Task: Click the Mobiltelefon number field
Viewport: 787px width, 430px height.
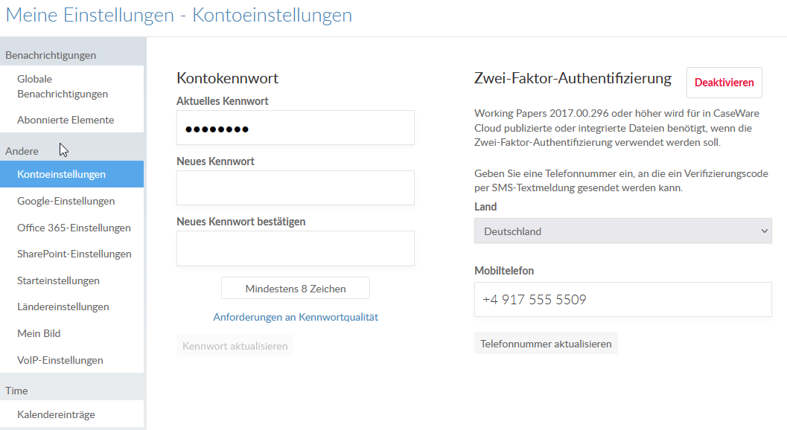Action: pyautogui.click(x=623, y=300)
